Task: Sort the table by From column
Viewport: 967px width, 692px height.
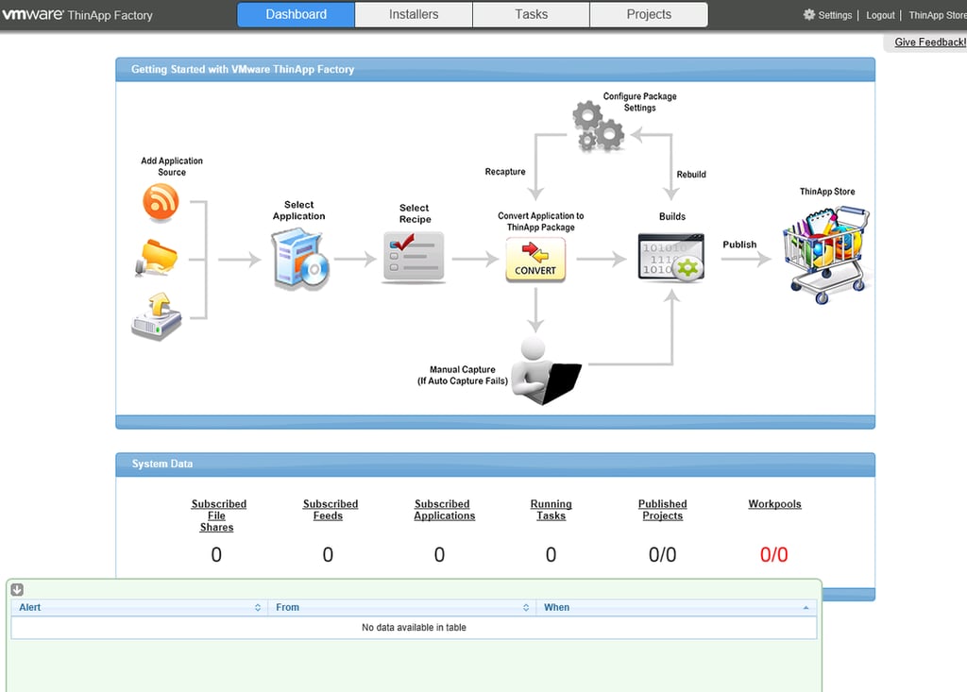Action: coord(402,607)
